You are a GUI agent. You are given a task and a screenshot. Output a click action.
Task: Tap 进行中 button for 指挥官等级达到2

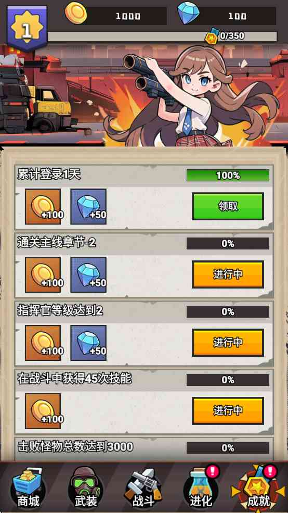coord(228,342)
